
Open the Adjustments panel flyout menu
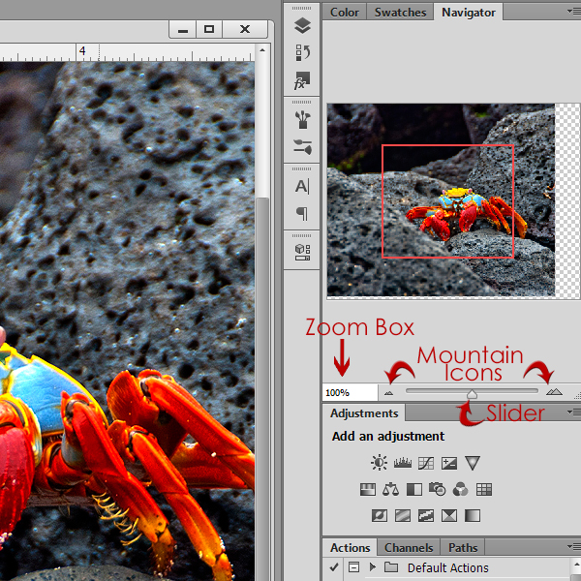[573, 413]
